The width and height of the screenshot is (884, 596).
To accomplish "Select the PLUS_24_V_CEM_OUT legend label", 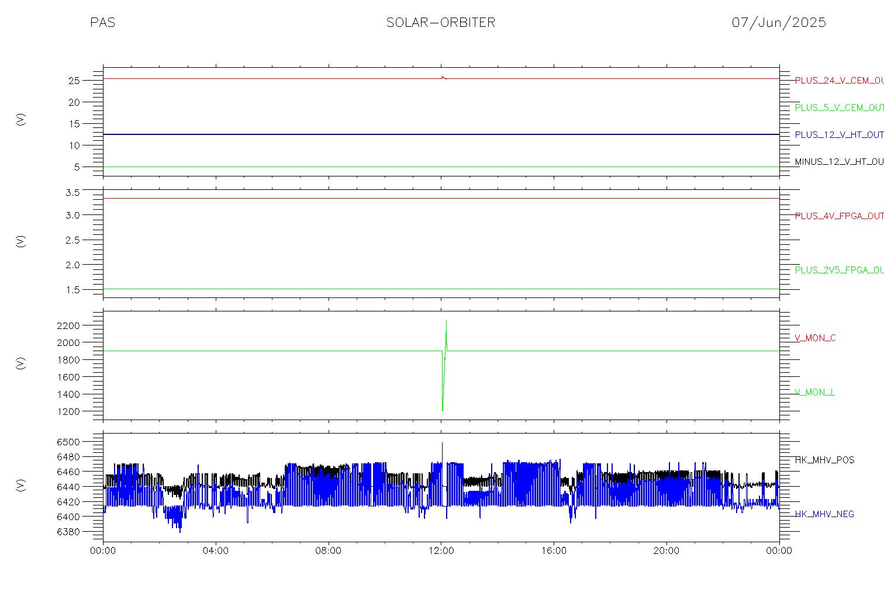I will pos(839,81).
